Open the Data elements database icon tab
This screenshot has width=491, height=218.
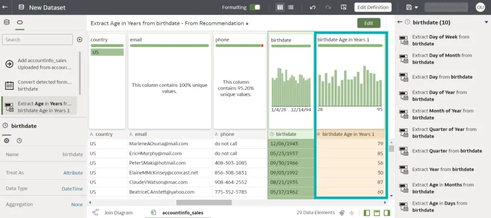tap(7, 22)
